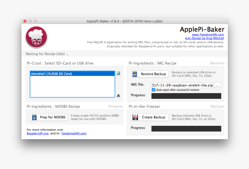Open the Tweaking4All.com link at bottom

tap(74, 133)
